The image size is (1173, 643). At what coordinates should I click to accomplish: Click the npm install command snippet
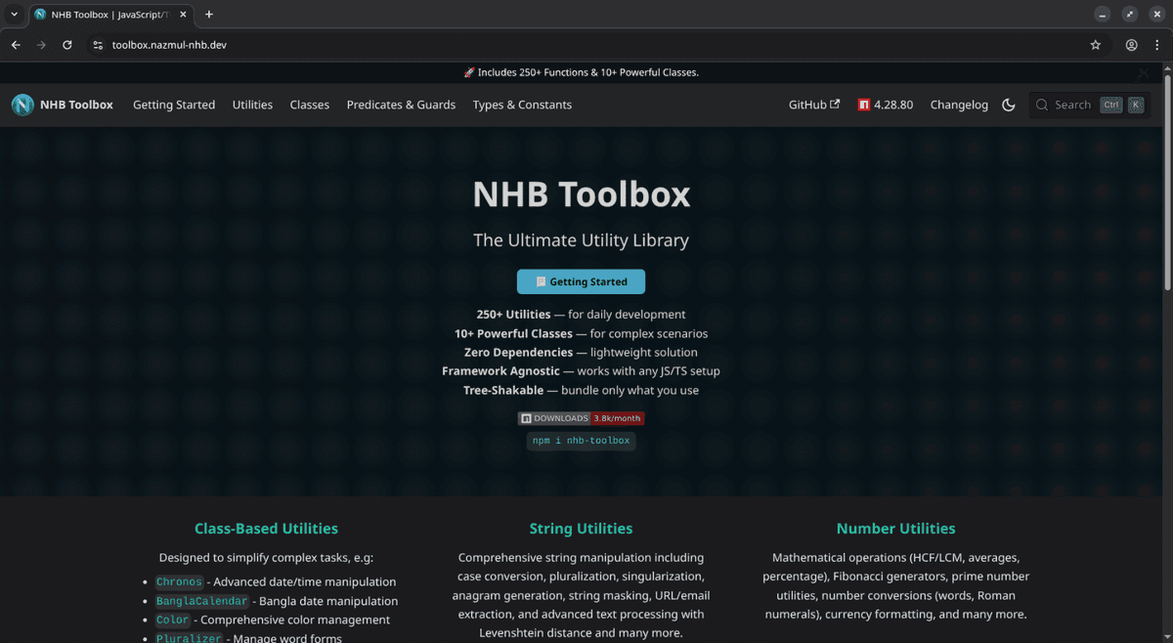tap(581, 440)
